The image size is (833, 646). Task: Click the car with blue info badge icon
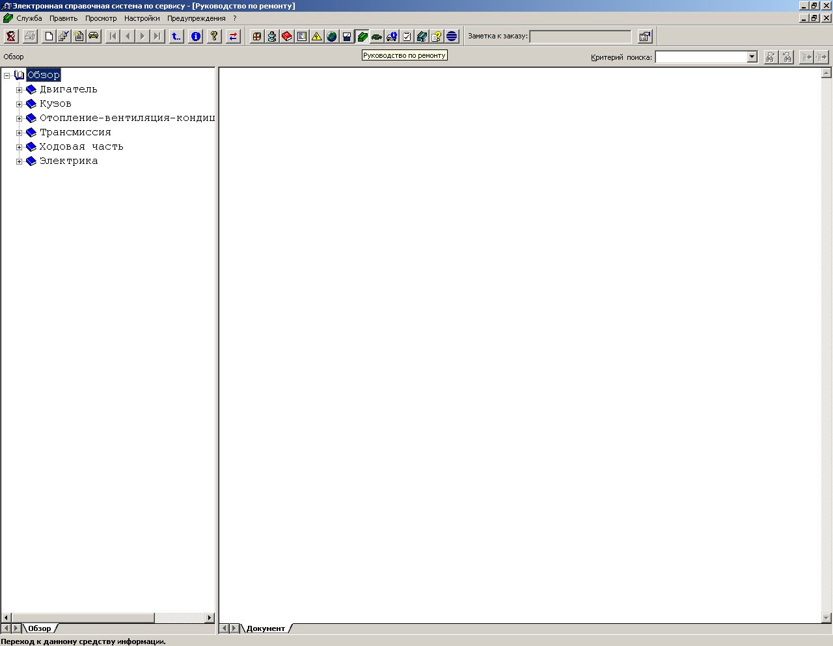pos(392,36)
